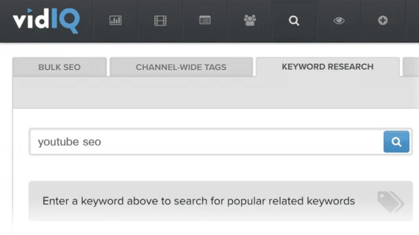Click the play triangle on the vidIQ logo

coord(30,12)
